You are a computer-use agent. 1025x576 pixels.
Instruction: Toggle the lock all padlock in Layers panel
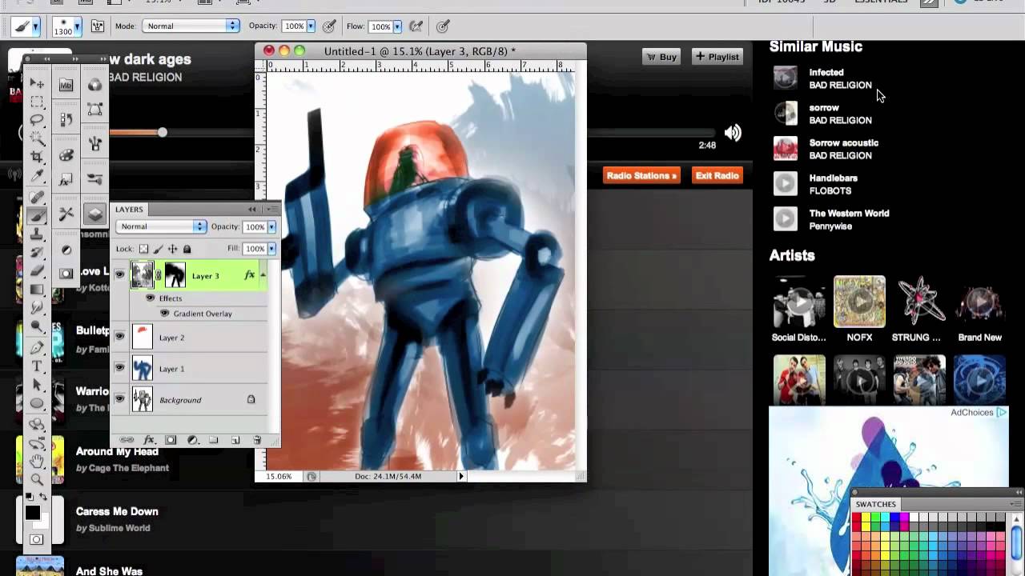187,249
